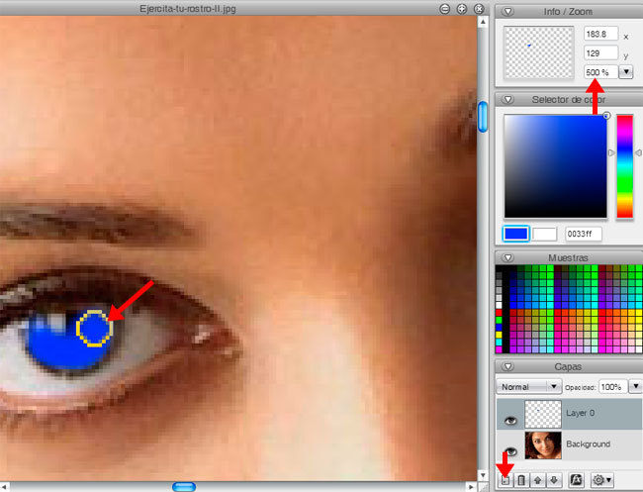Click the Ejercita-tu-rostro-II.jpg title text
The image size is (643, 492).
(188, 9)
